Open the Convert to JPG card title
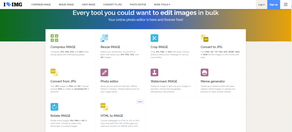The height and width of the screenshot is (132, 292). coord(211,47)
